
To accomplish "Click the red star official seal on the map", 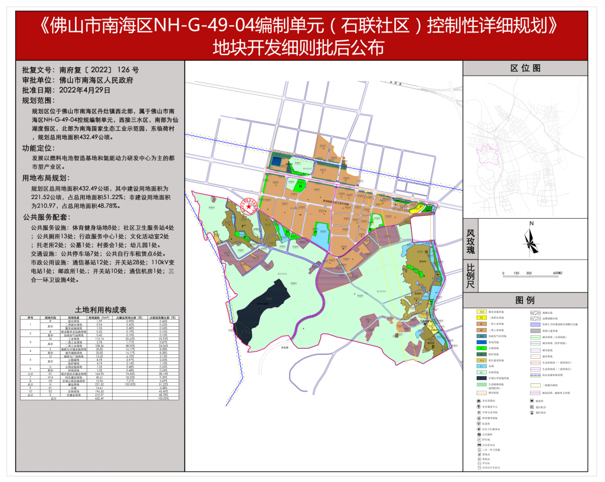I will click(x=247, y=205).
